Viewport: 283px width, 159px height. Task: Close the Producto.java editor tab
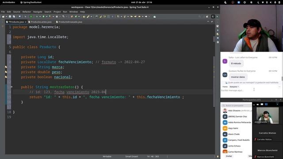coord(26,22)
